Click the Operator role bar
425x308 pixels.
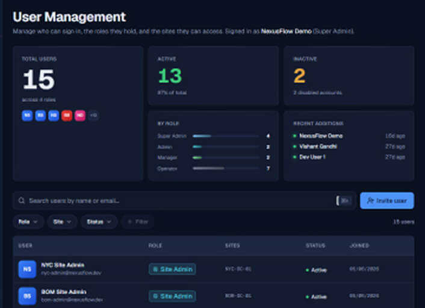coord(226,168)
